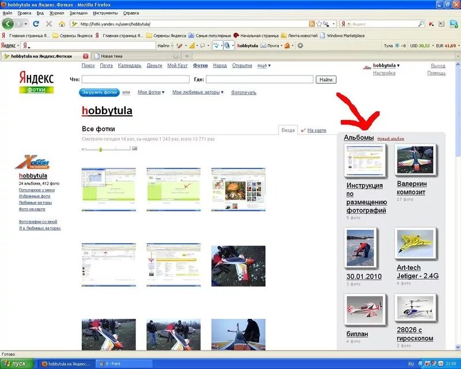Expand USD currency rate dropdown
Screen dimensions: 461x369
coord(433,46)
